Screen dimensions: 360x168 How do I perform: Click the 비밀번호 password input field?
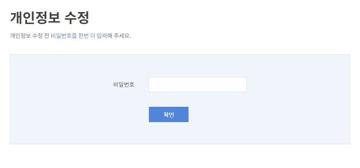coord(197,85)
